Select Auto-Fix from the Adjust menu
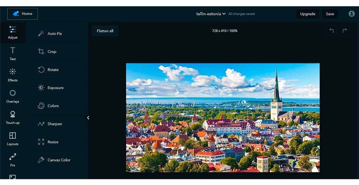The height and width of the screenshot is (185, 359). click(x=54, y=34)
